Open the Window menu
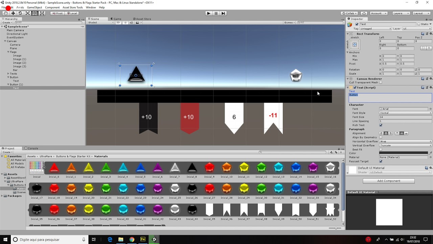 coord(91,7)
